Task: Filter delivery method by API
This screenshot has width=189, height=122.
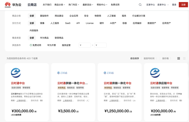Action: [x=78, y=23]
